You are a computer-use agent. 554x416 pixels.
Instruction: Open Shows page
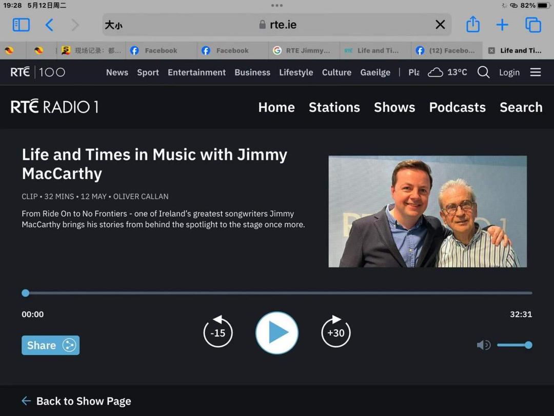394,107
